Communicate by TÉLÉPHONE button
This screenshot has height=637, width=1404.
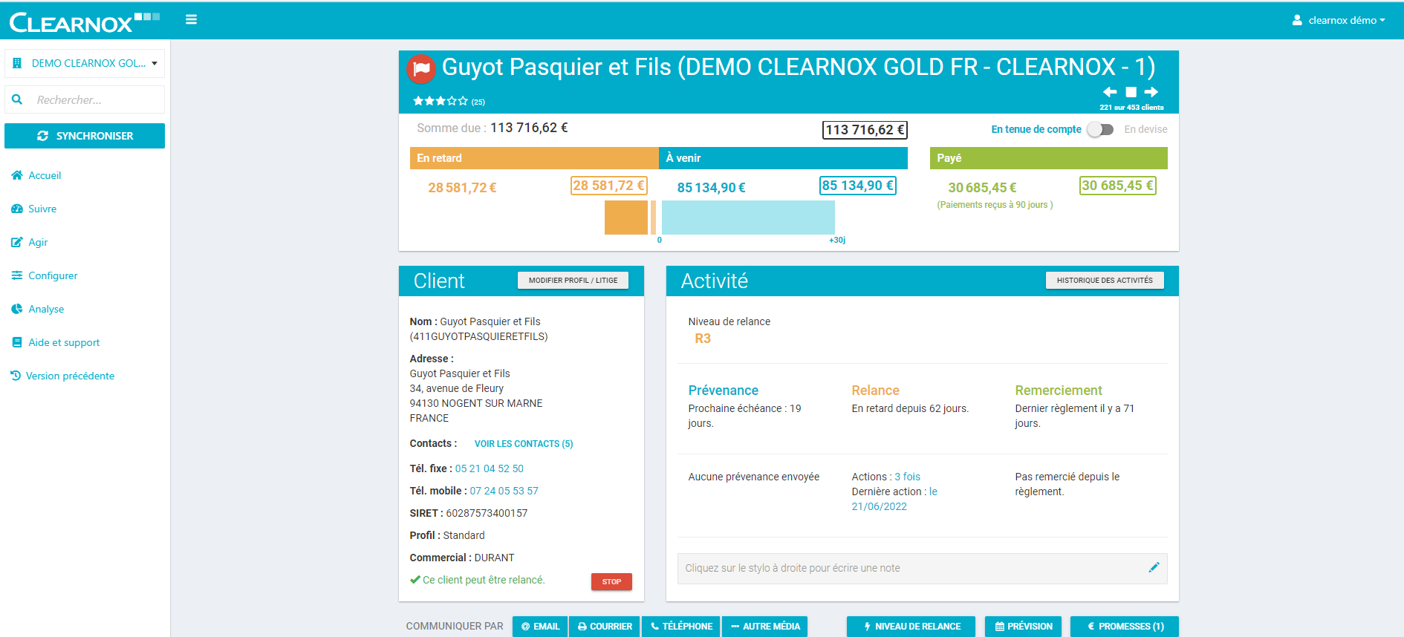(x=681, y=627)
